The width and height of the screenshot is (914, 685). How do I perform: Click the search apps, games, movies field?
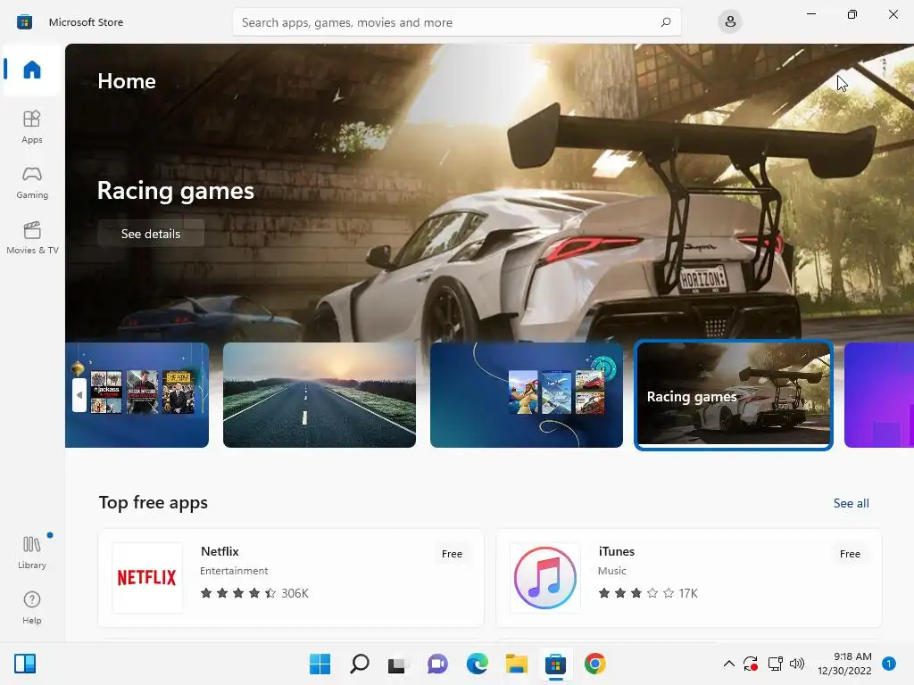(x=456, y=22)
